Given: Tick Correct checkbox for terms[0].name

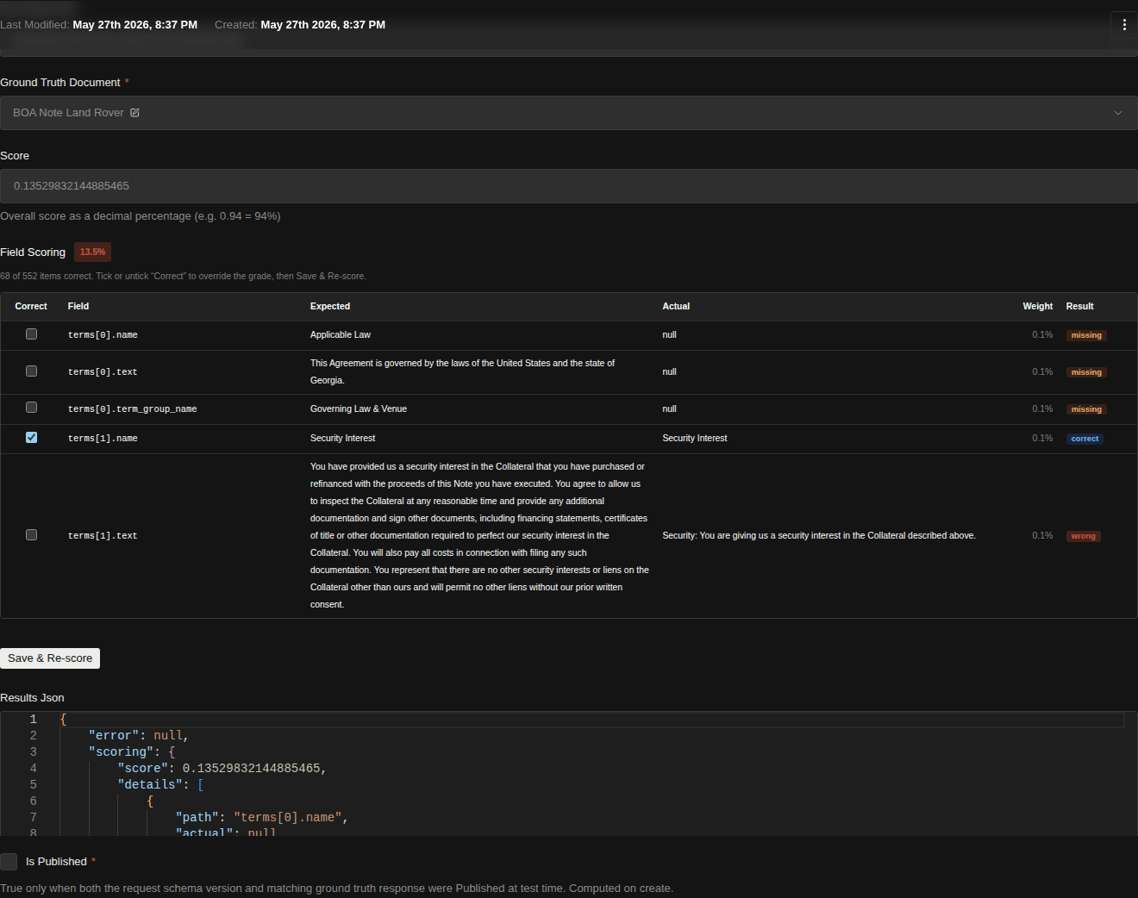Looking at the screenshot, I should click(32, 334).
